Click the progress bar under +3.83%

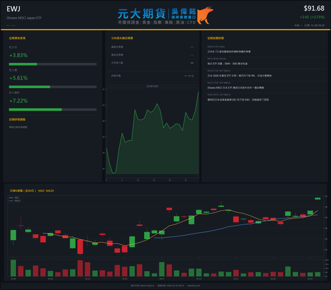point(53,64)
